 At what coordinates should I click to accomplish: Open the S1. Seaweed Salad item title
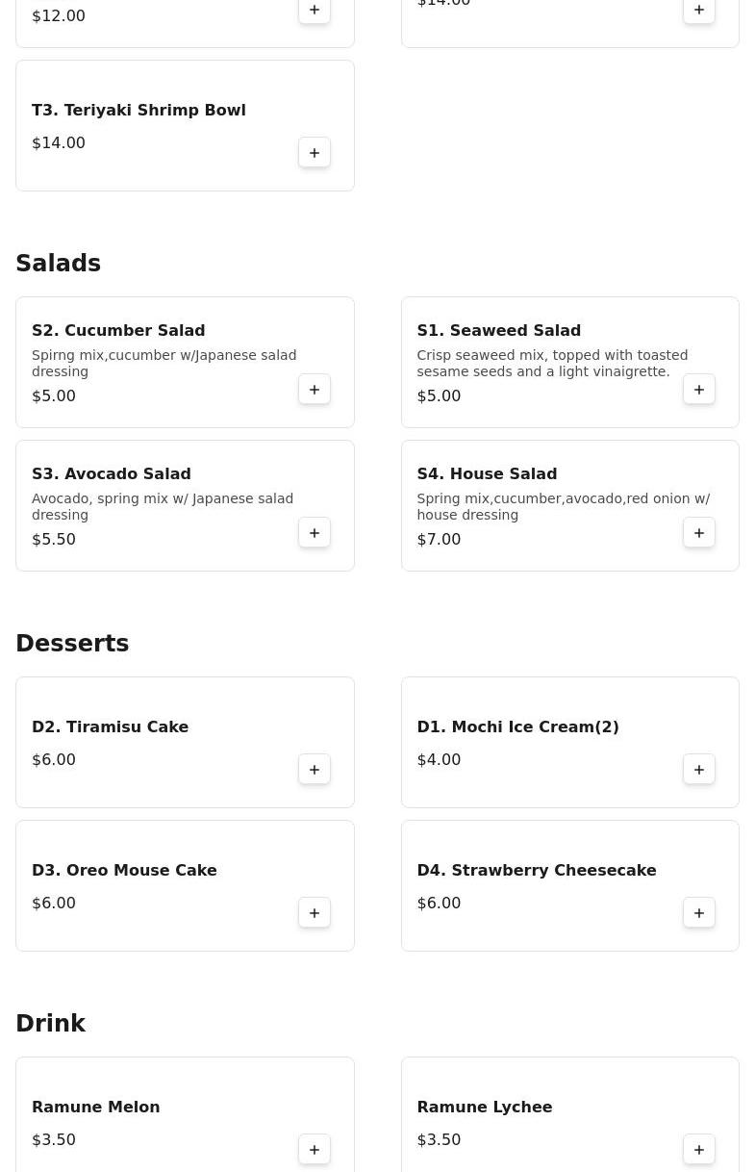[x=498, y=330]
